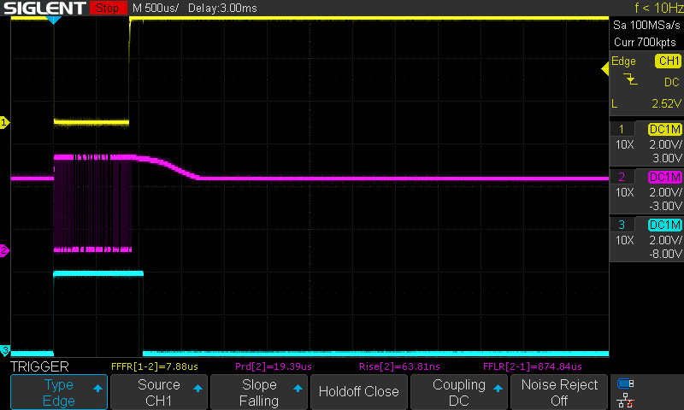The width and height of the screenshot is (684, 410).
Task: Click the arrow on Source CH1 button
Action: coord(198,388)
